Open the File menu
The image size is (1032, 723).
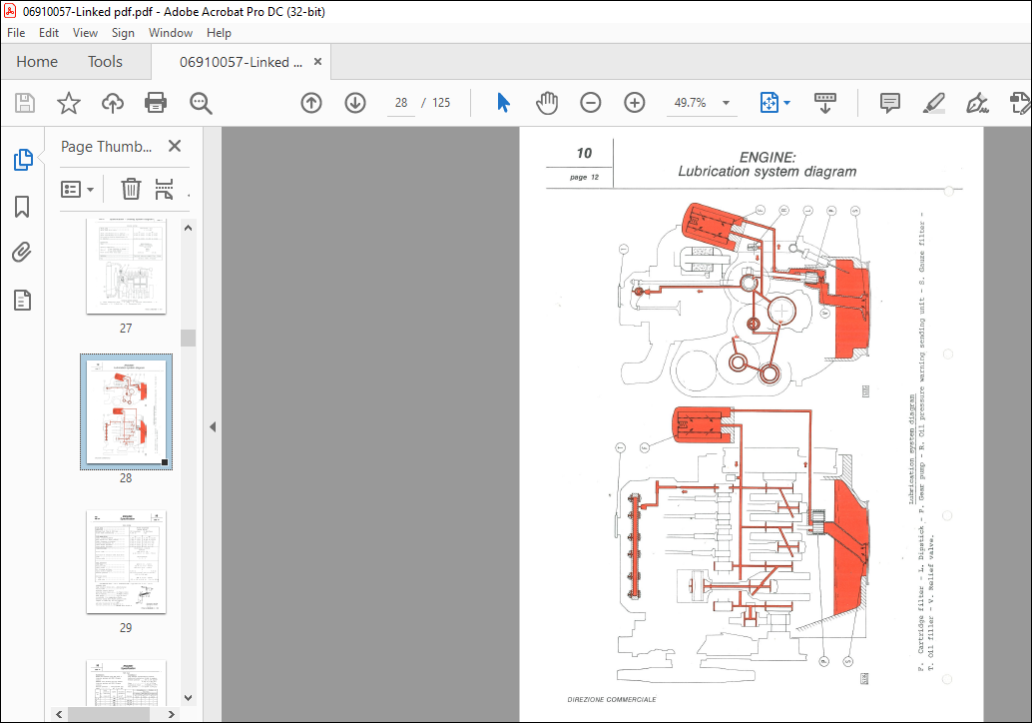pos(16,32)
